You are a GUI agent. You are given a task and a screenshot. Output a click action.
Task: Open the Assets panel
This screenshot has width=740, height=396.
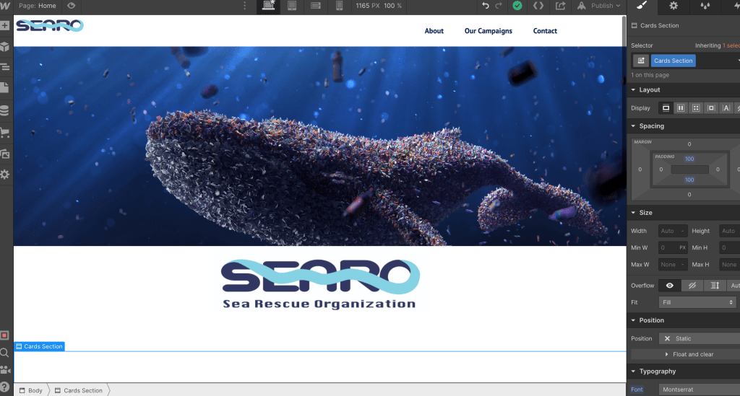tap(5, 154)
